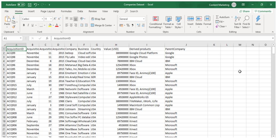Toggle Wrap Text on the cell
Viewport: 277px width, 139px height.
click(x=98, y=19)
